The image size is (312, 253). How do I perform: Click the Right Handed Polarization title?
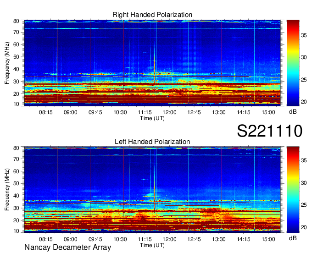point(152,15)
